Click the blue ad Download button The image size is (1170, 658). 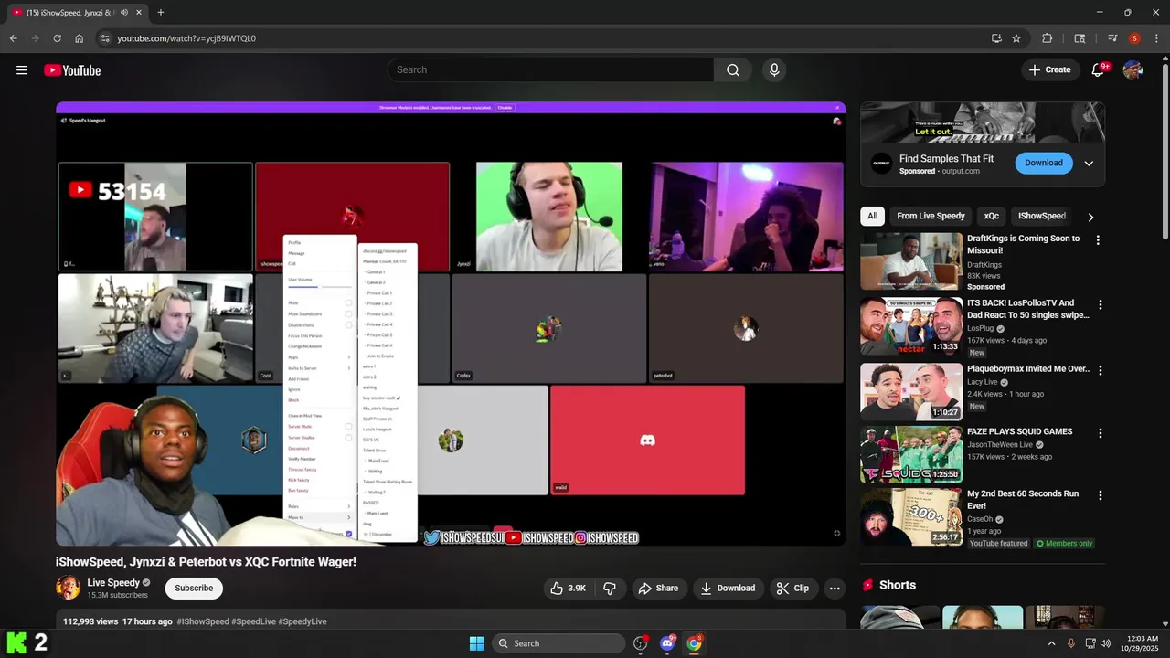(x=1044, y=164)
